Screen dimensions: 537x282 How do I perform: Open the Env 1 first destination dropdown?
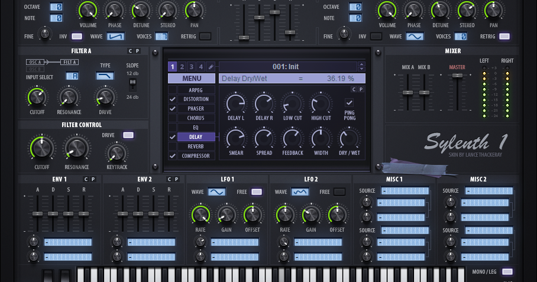click(x=68, y=242)
